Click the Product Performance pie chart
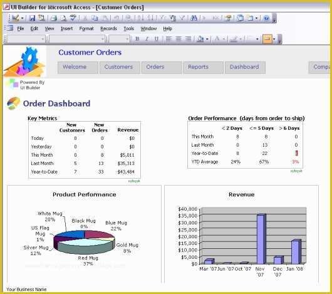The height and width of the screenshot is (294, 332). tap(85, 242)
